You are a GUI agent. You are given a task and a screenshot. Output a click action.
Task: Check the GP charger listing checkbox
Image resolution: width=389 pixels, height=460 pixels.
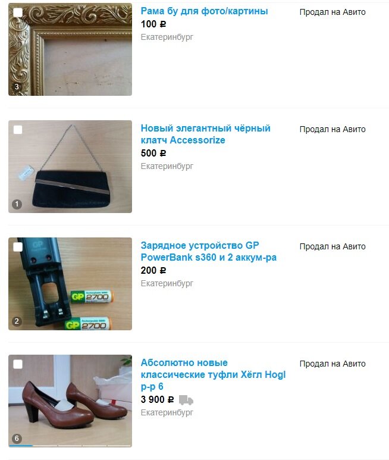18,247
